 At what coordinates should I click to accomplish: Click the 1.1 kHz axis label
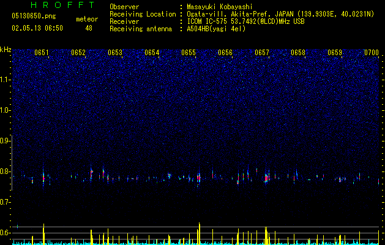pyautogui.click(x=6, y=80)
